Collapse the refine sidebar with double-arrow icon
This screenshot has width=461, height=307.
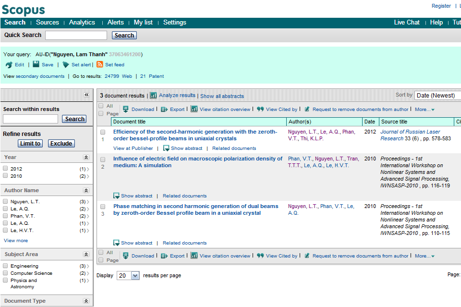[86, 95]
